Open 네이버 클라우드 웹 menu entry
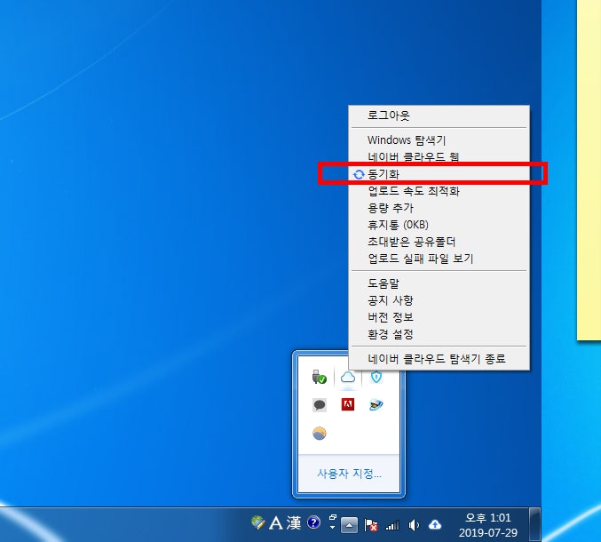Viewport: 601px width, 542px height. (x=439, y=157)
